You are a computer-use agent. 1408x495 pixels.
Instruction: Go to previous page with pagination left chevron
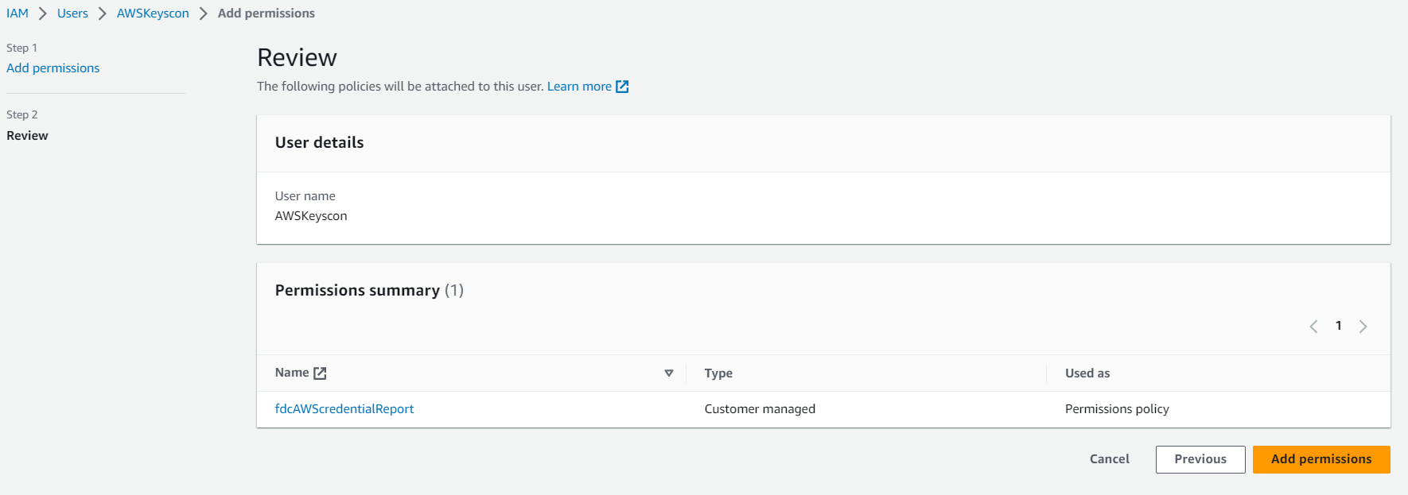coord(1313,327)
